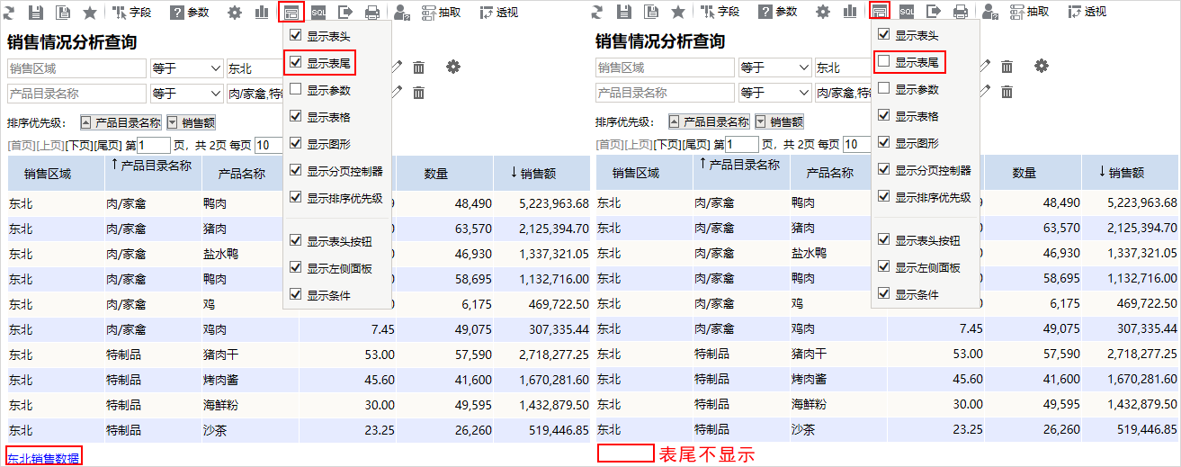Screen dimensions: 1181x467
Task: Toggle 显示表头 in the right panel menu
Action: (883, 35)
